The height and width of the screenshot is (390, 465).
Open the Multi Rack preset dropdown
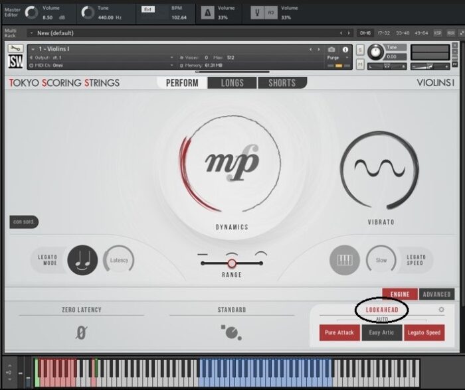click(x=31, y=33)
